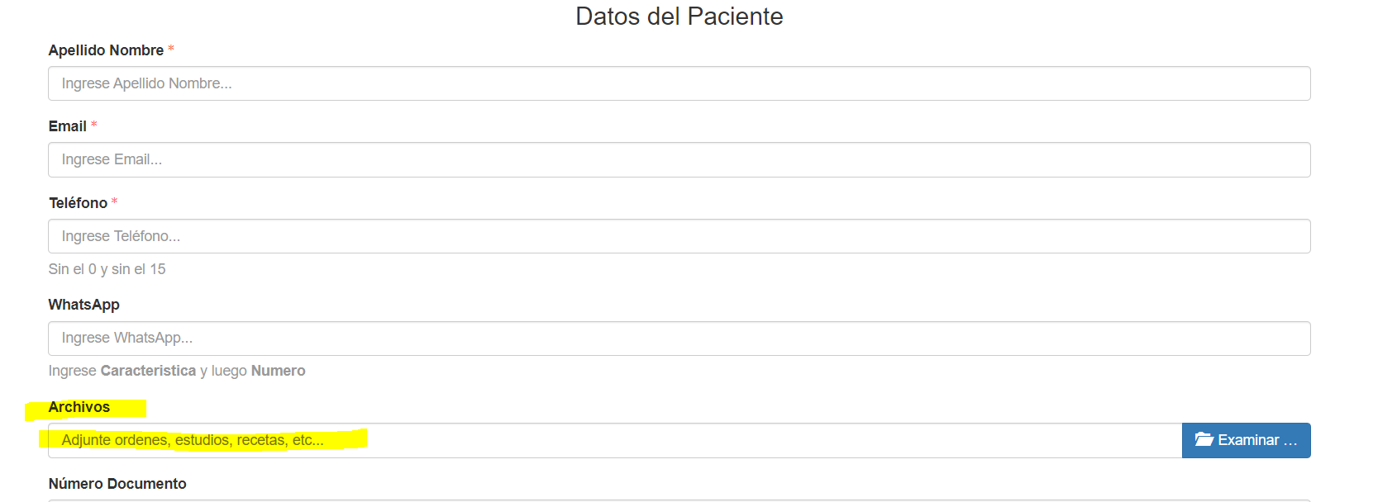Click the WhatsApp field label
The image size is (1378, 502).
[x=83, y=305]
